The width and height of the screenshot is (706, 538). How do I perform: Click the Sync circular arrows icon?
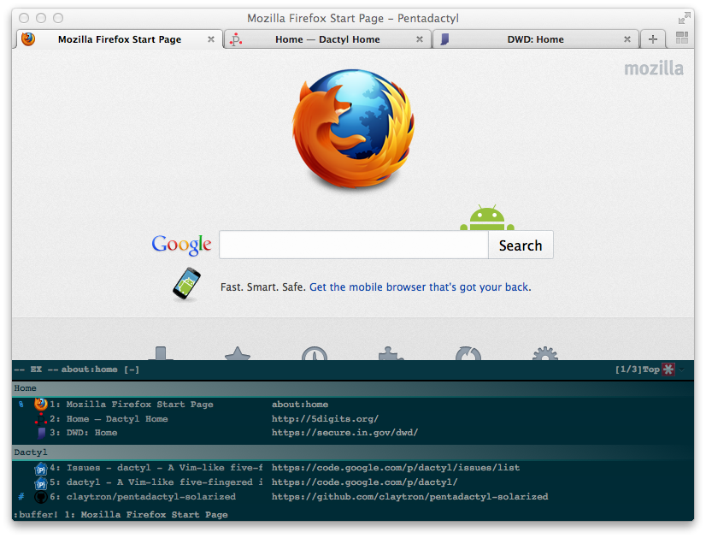tap(468, 353)
